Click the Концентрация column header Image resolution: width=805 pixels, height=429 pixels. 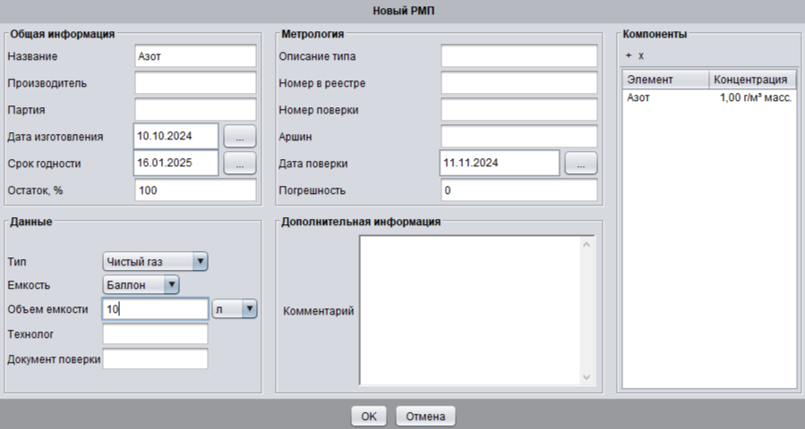(750, 80)
